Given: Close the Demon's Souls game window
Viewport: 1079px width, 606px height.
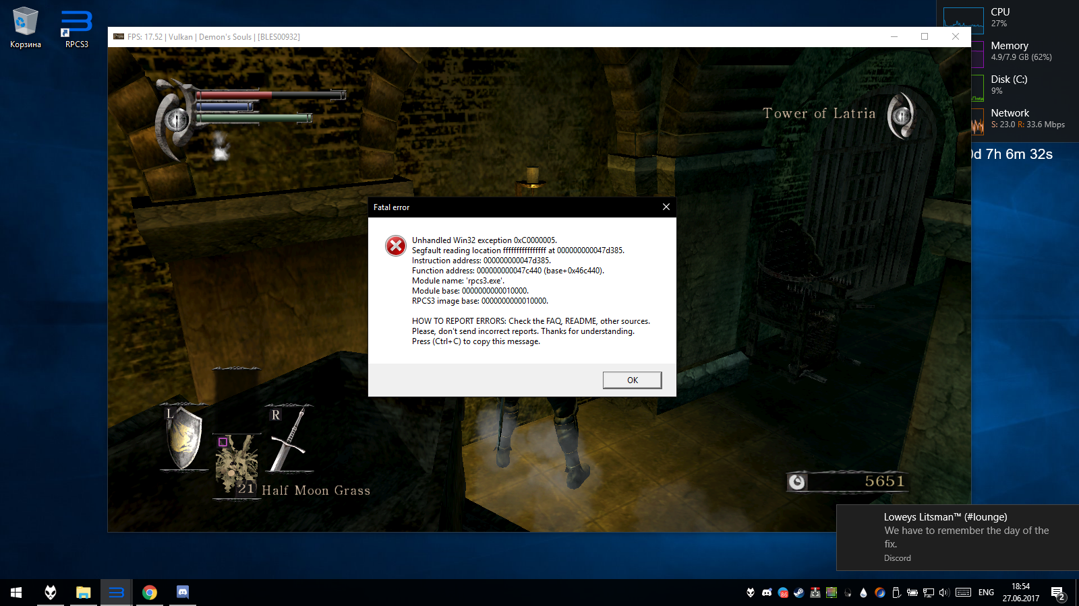Looking at the screenshot, I should [956, 36].
